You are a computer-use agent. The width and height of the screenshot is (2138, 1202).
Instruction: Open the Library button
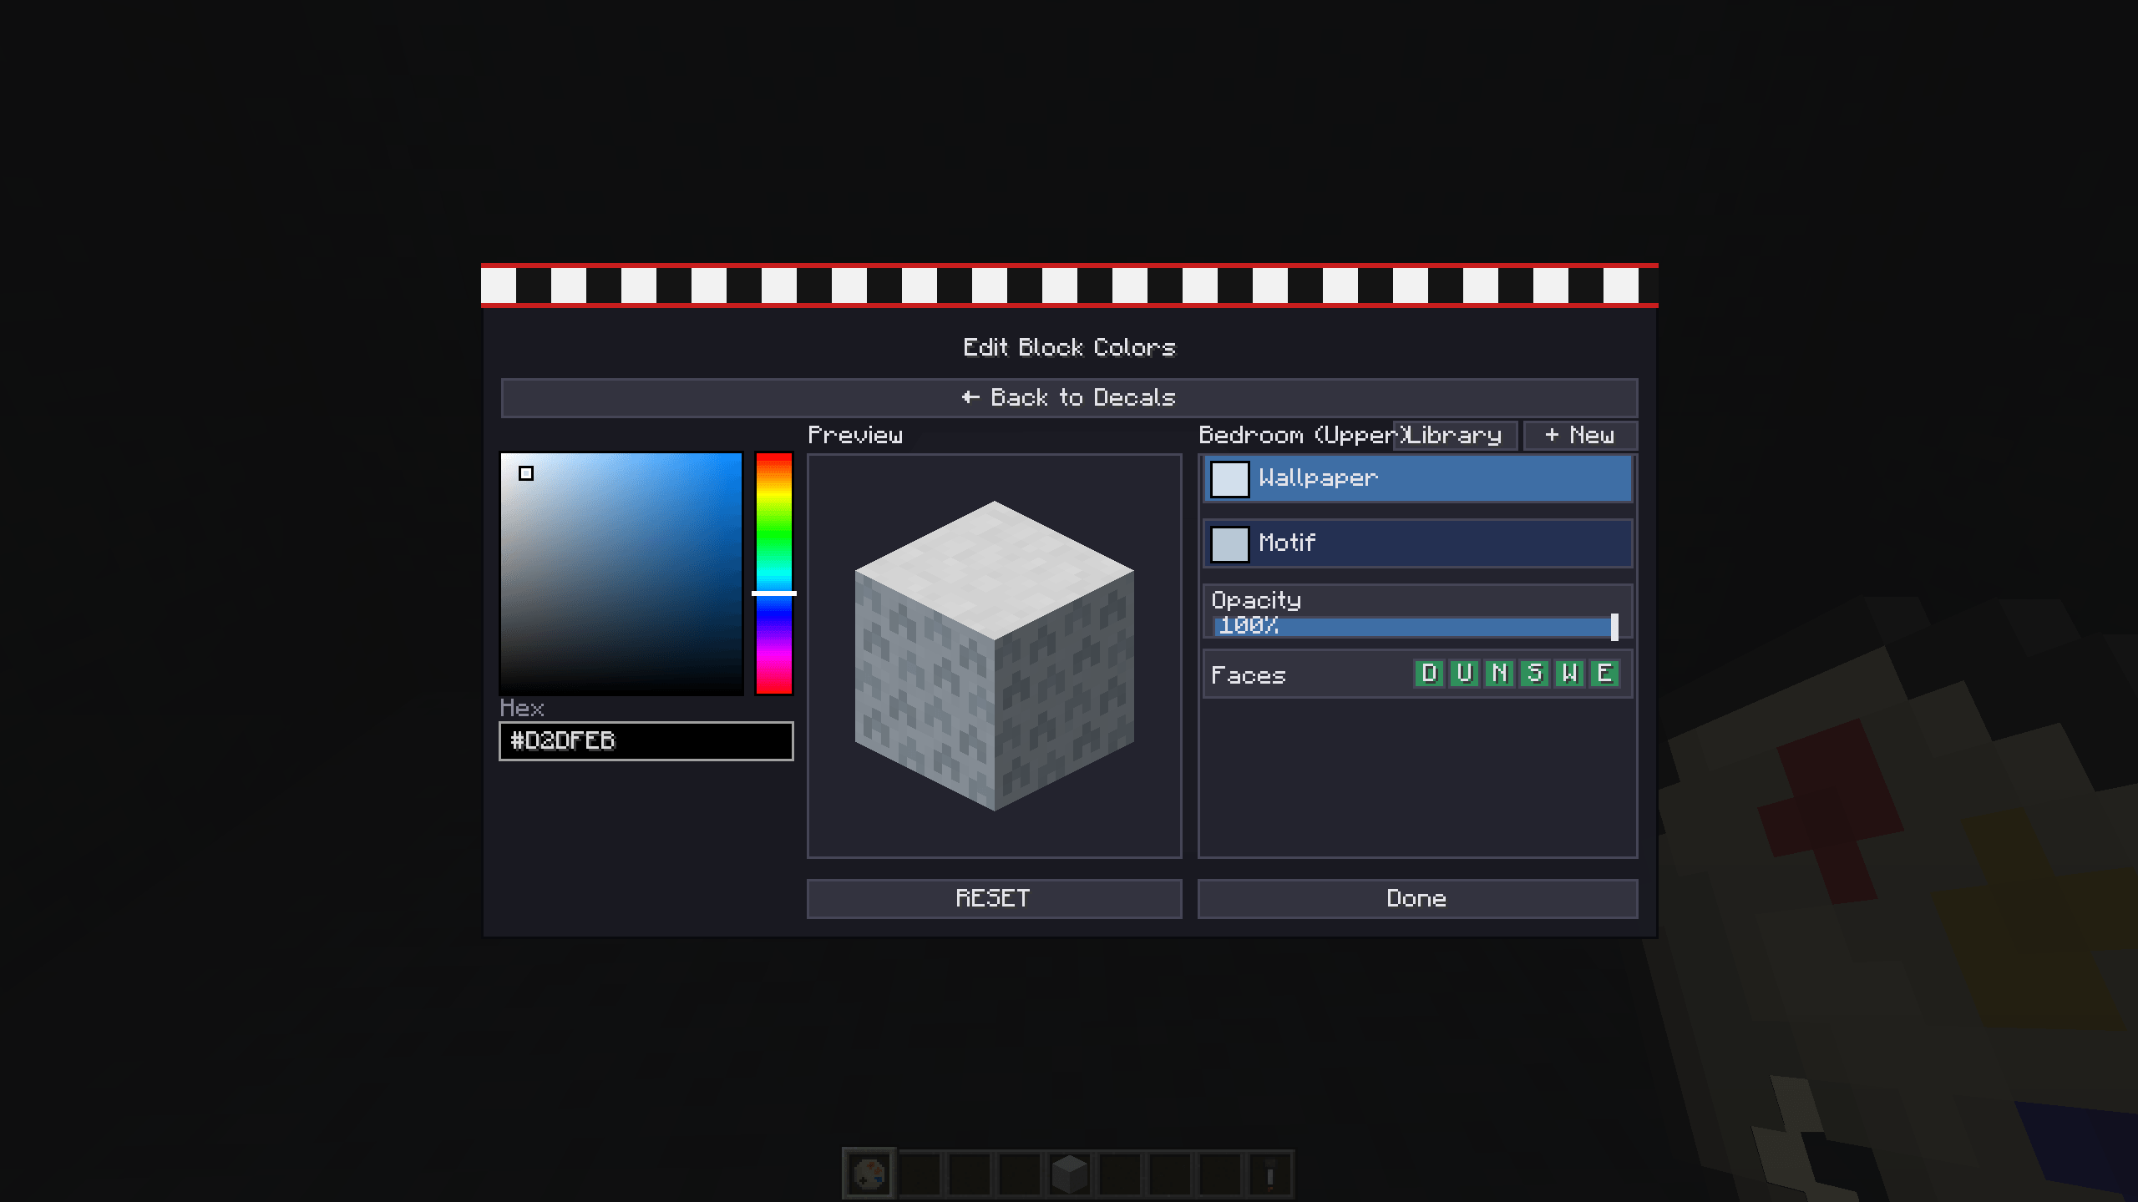pos(1455,436)
